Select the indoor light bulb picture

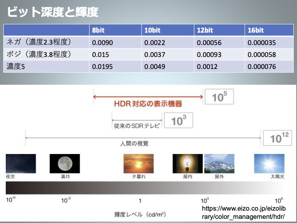coord(187,163)
